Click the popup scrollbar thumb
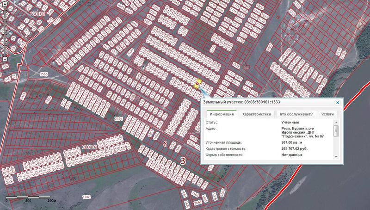Viewport: 370px width, 210px height. (x=336, y=131)
